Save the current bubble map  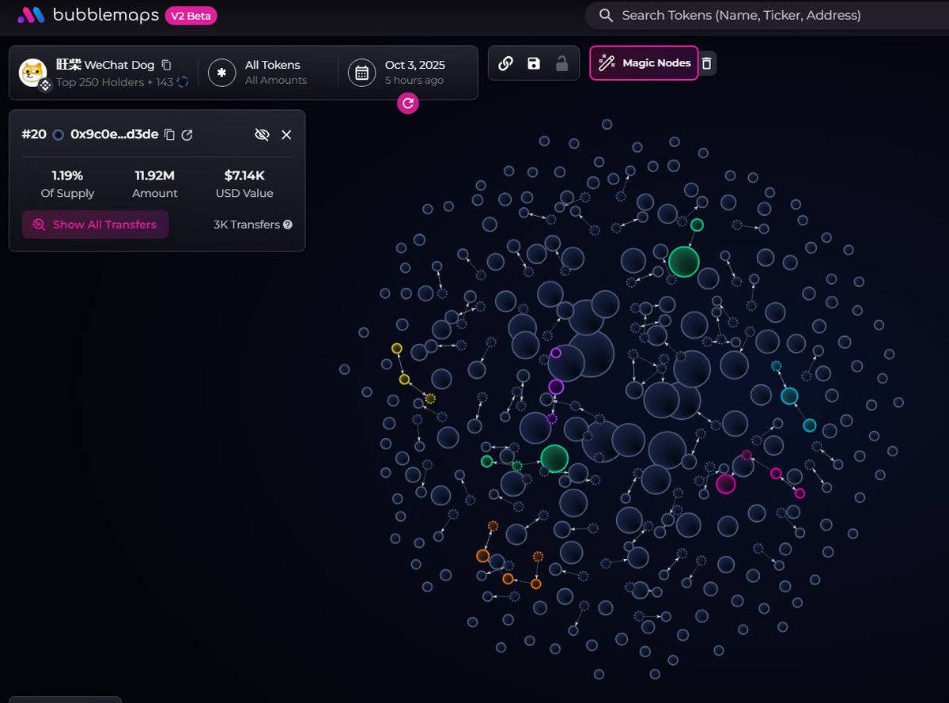point(534,63)
